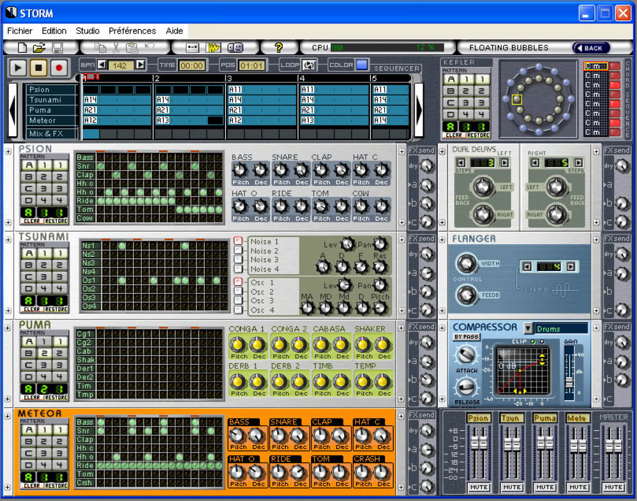Open the Edition menu
Viewport: 637px width, 501px height.
tap(54, 31)
